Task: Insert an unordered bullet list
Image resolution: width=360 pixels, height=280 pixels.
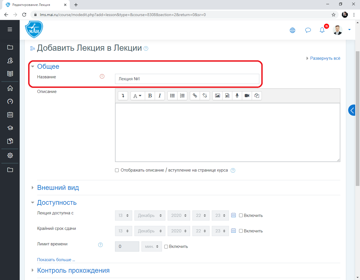Action: 172,96
